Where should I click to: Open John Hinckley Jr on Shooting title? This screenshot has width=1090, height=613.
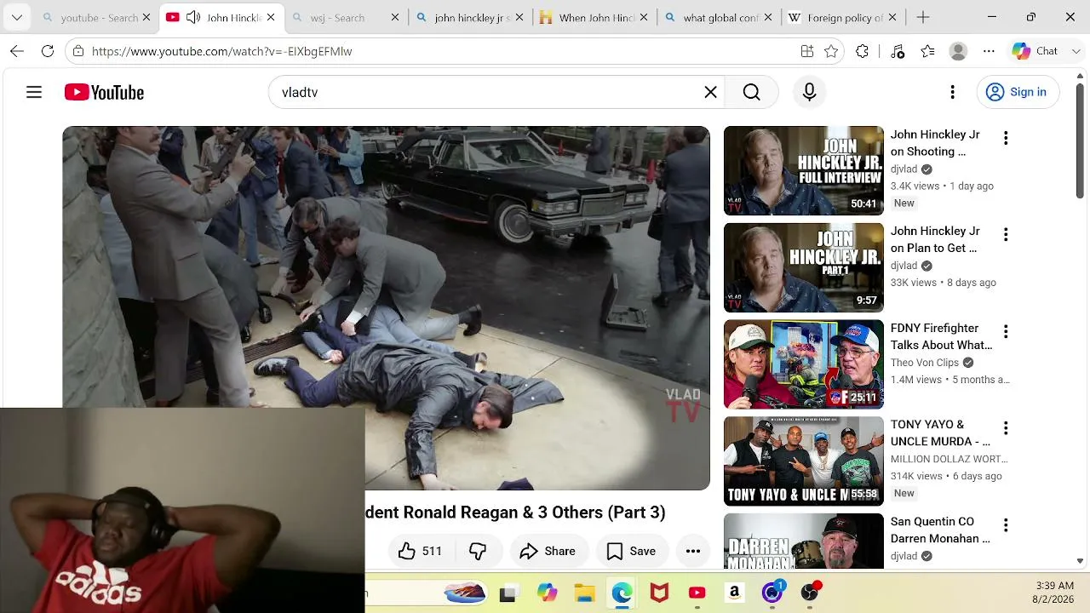[x=935, y=143]
